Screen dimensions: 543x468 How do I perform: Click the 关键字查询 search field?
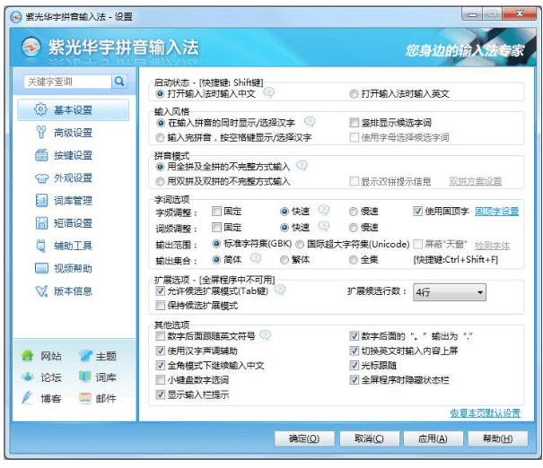click(68, 82)
